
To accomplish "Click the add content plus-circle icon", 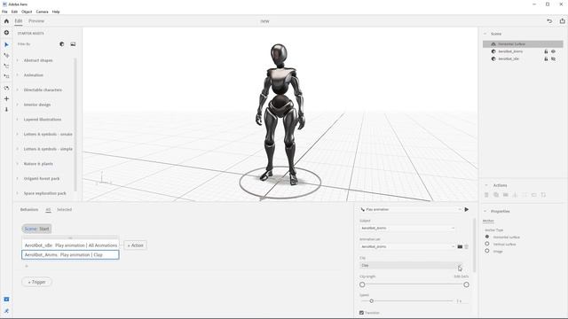I will 6,33.
